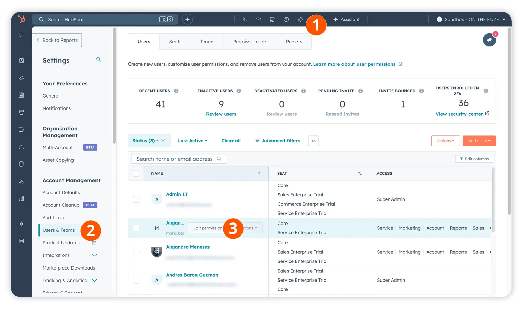
Task: Click the HubSpot sprocket logo
Action: pos(22,19)
